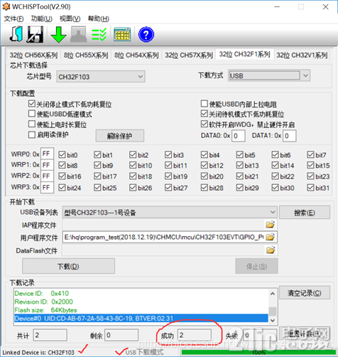This screenshot has height=357, width=338.
Task: Switch to the 32位 CH32V1系列 tab
Action: pos(302,55)
